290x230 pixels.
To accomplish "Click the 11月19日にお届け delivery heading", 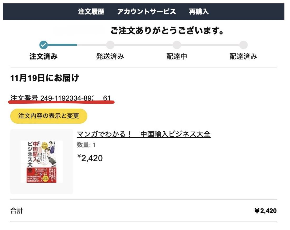I will click(45, 78).
